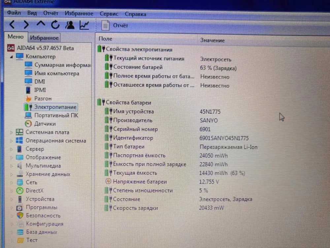Screen dimensions: 330x248
Task: Select the Хранение данных drive icon
Action: tap(20, 174)
